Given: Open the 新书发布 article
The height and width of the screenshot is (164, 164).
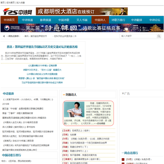Looking at the screenshot, I should [19, 127].
